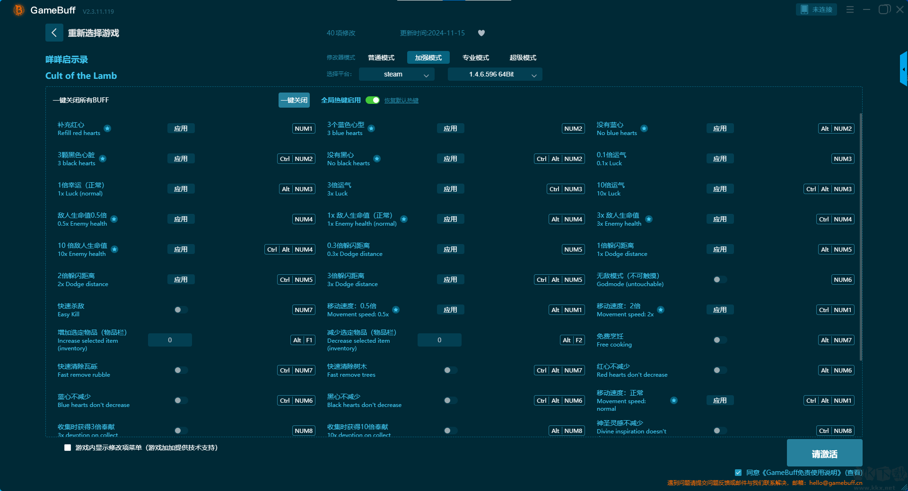Apply 3 blue hearts cheat

pyautogui.click(x=450, y=128)
